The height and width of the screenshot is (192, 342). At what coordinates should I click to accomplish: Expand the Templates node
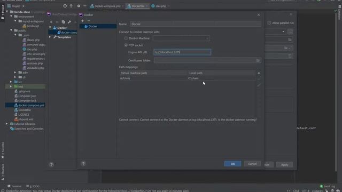pos(50,37)
